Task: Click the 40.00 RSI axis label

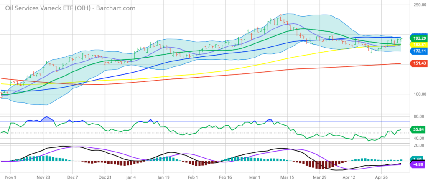Action: tap(418, 138)
